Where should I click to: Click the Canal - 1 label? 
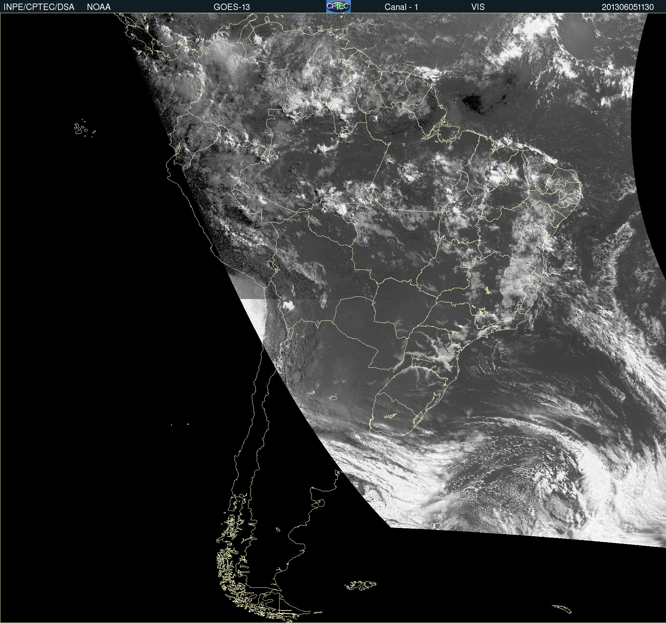(401, 7)
